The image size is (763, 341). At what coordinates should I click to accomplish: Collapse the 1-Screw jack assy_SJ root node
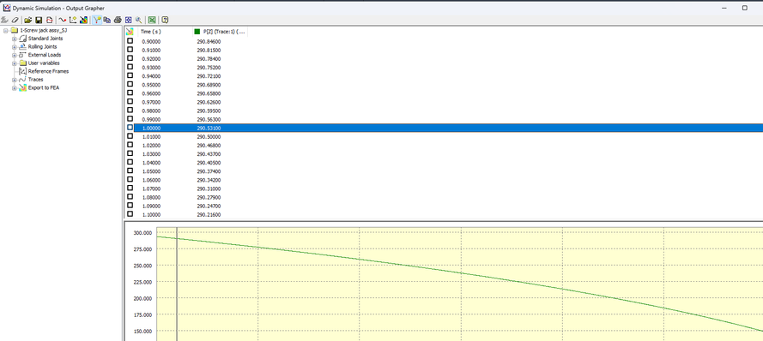5,30
